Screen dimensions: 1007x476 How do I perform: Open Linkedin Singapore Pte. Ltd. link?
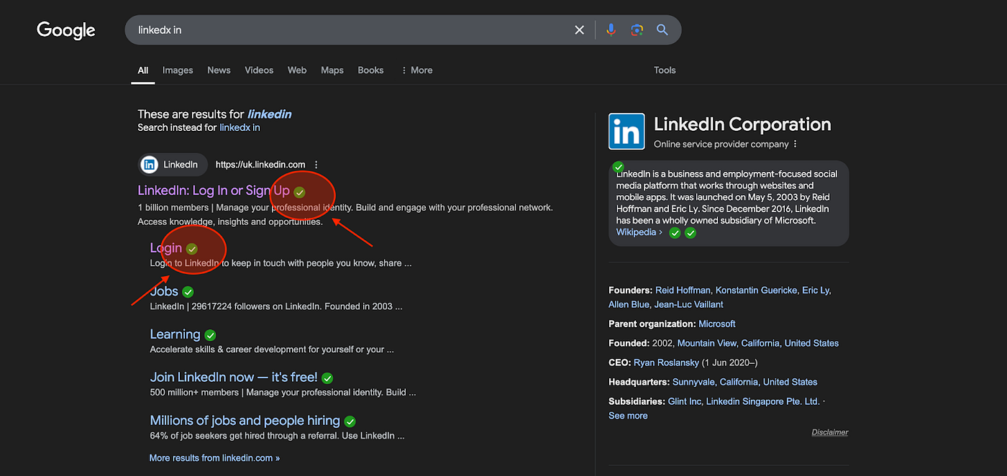click(x=763, y=402)
